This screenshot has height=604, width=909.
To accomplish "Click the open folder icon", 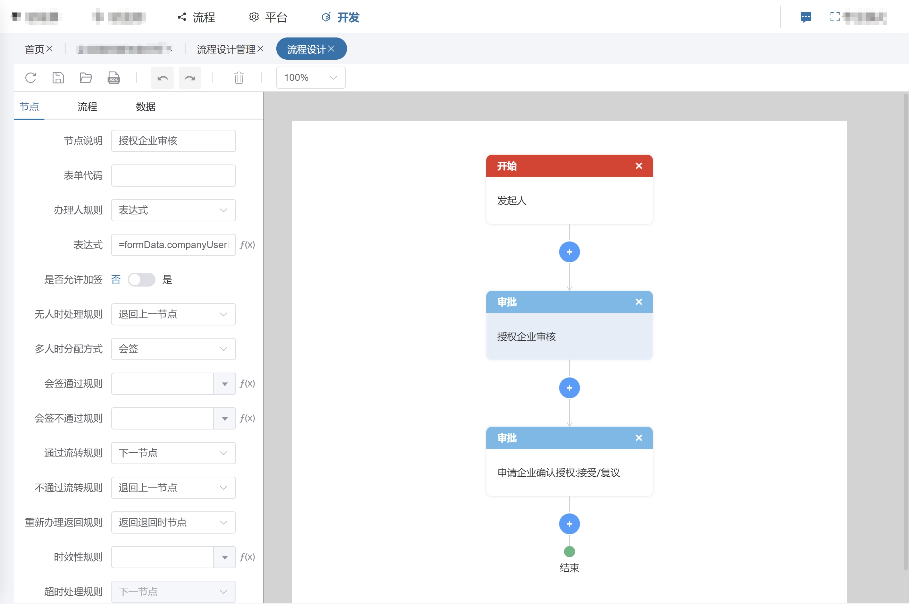I will click(85, 78).
